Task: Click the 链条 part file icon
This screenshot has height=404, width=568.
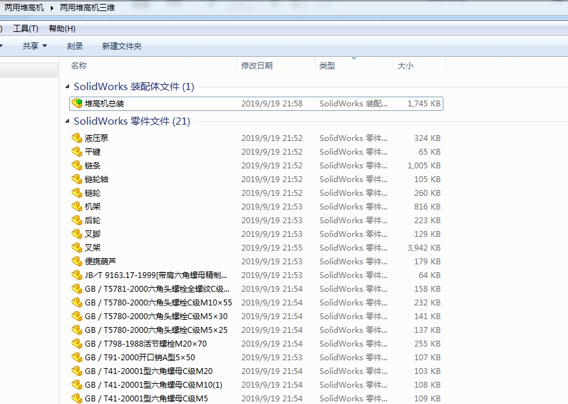Action: coord(77,166)
